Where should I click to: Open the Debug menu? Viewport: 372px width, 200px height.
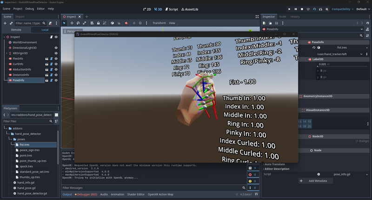tap(30, 8)
